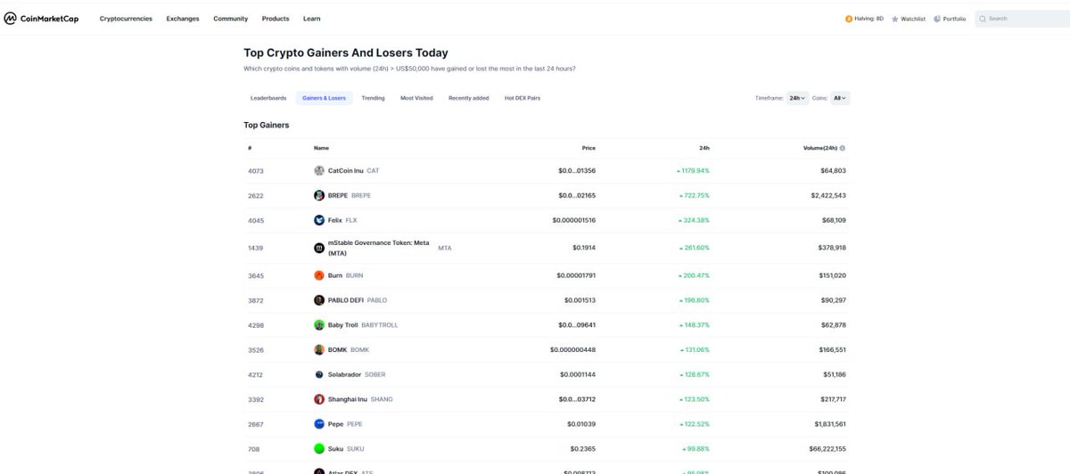Open the Products menu

point(276,19)
